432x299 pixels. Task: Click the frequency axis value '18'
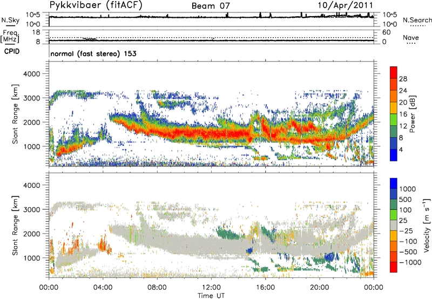click(x=36, y=32)
